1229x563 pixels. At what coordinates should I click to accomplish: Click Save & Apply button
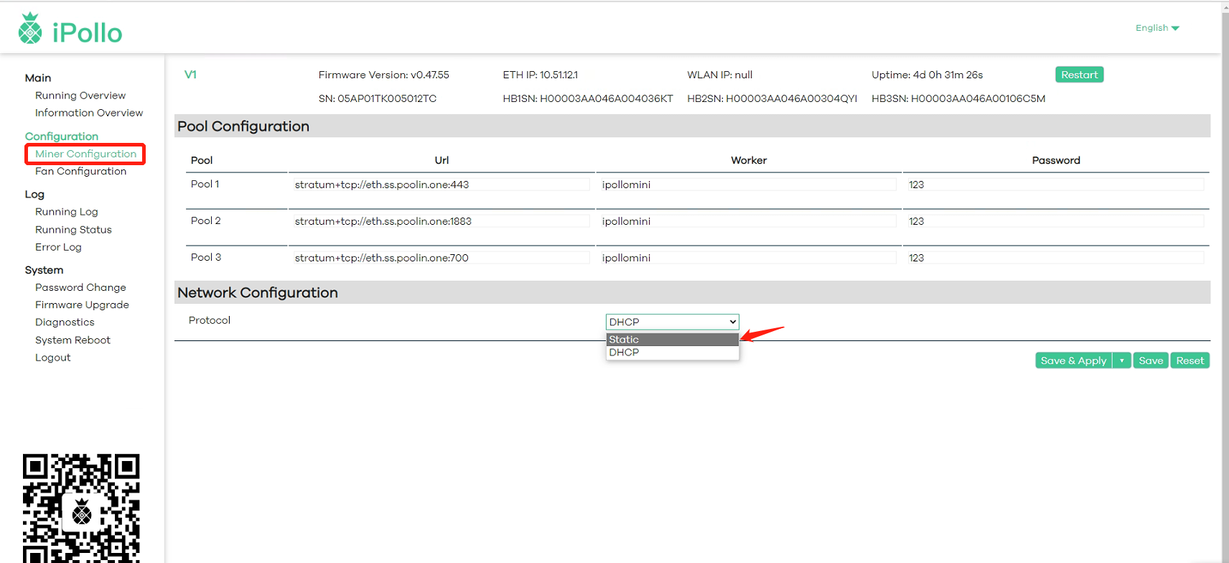click(1073, 360)
